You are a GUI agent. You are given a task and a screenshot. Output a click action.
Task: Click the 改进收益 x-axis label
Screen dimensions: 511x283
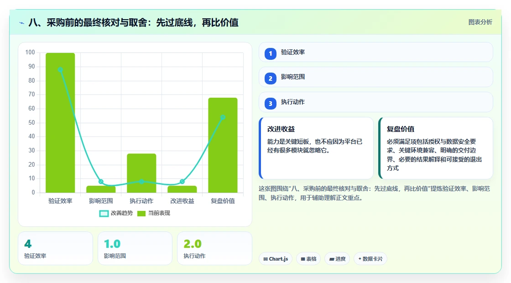coord(182,201)
